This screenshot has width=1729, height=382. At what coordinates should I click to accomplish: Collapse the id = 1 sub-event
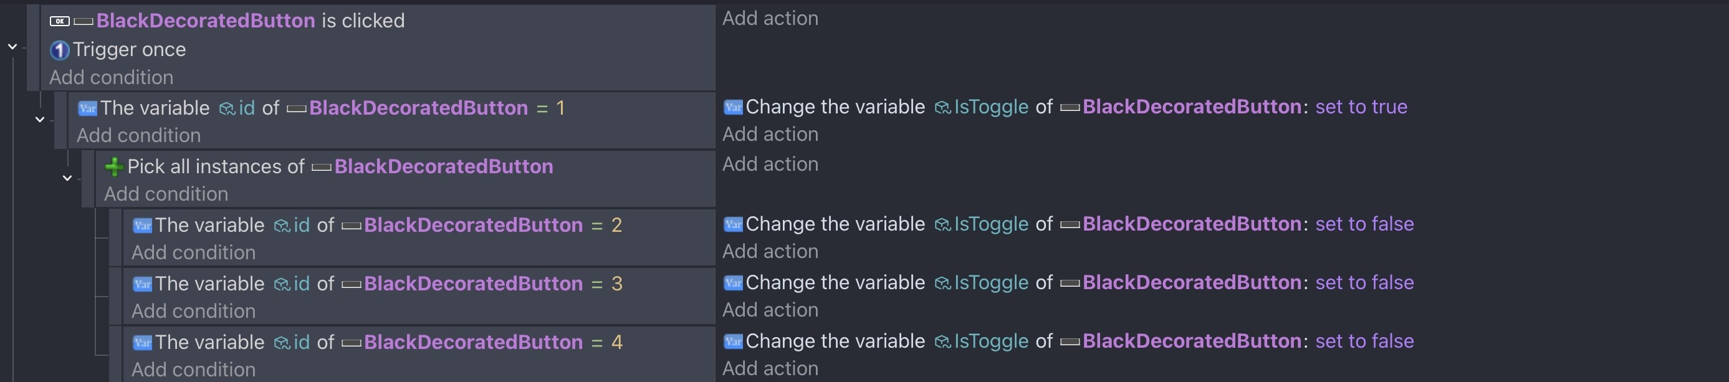[x=40, y=120]
